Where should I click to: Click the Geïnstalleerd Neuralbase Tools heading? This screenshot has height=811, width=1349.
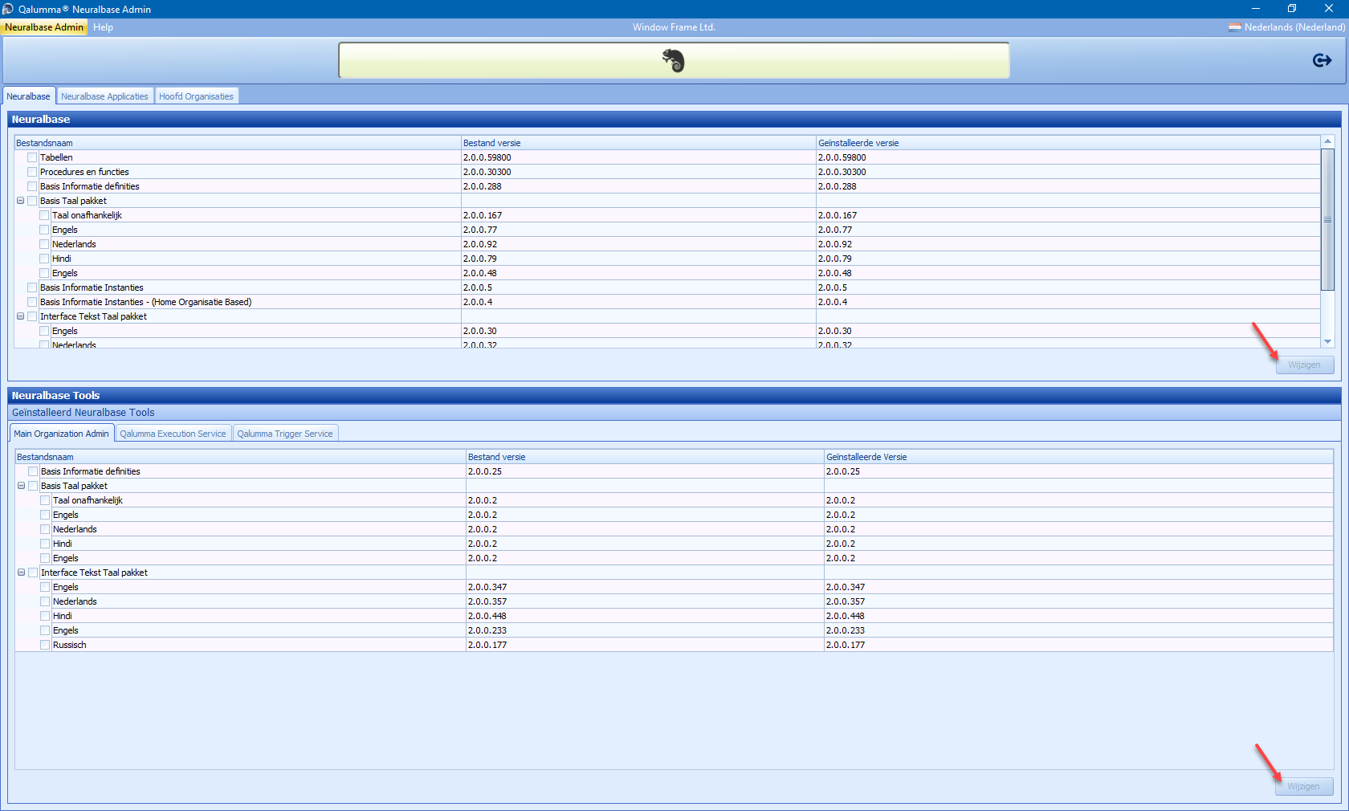pos(84,413)
